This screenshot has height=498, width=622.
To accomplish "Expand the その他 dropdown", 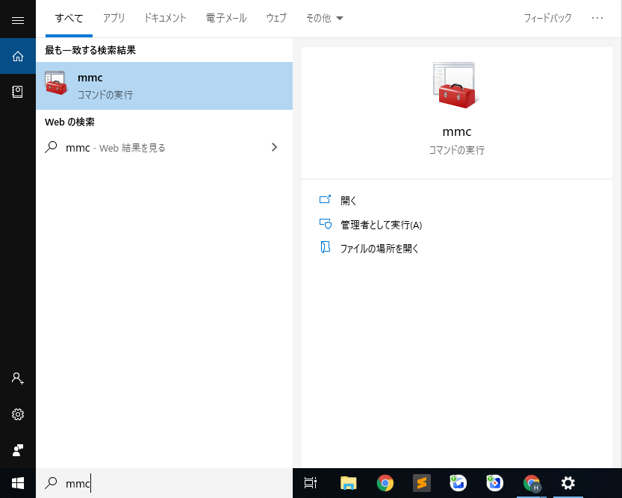I will [324, 18].
